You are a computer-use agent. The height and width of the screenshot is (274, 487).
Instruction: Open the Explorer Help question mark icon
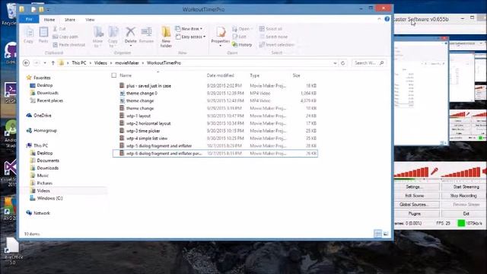click(387, 19)
